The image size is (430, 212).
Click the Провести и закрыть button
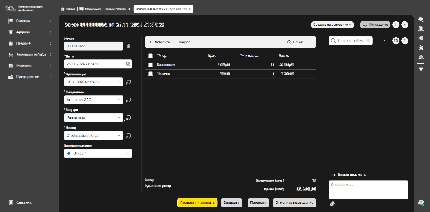click(197, 203)
